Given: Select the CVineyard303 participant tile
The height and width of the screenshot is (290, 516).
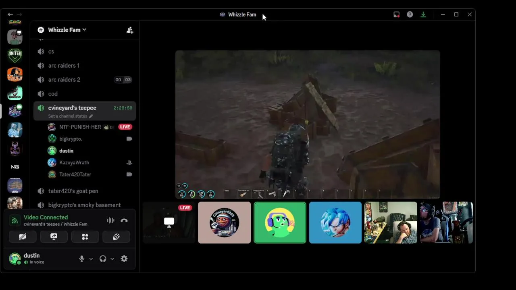Looking at the screenshot, I should [x=225, y=223].
